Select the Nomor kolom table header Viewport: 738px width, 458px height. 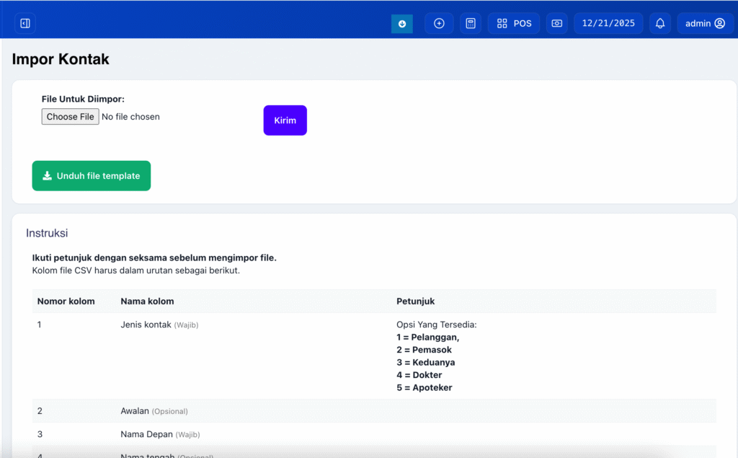tap(66, 301)
